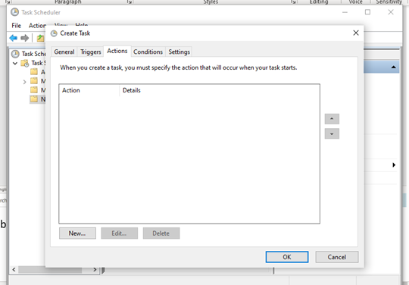Viewport: 409px width, 285px height.
Task: Switch to the Triggers tab
Action: coord(91,52)
